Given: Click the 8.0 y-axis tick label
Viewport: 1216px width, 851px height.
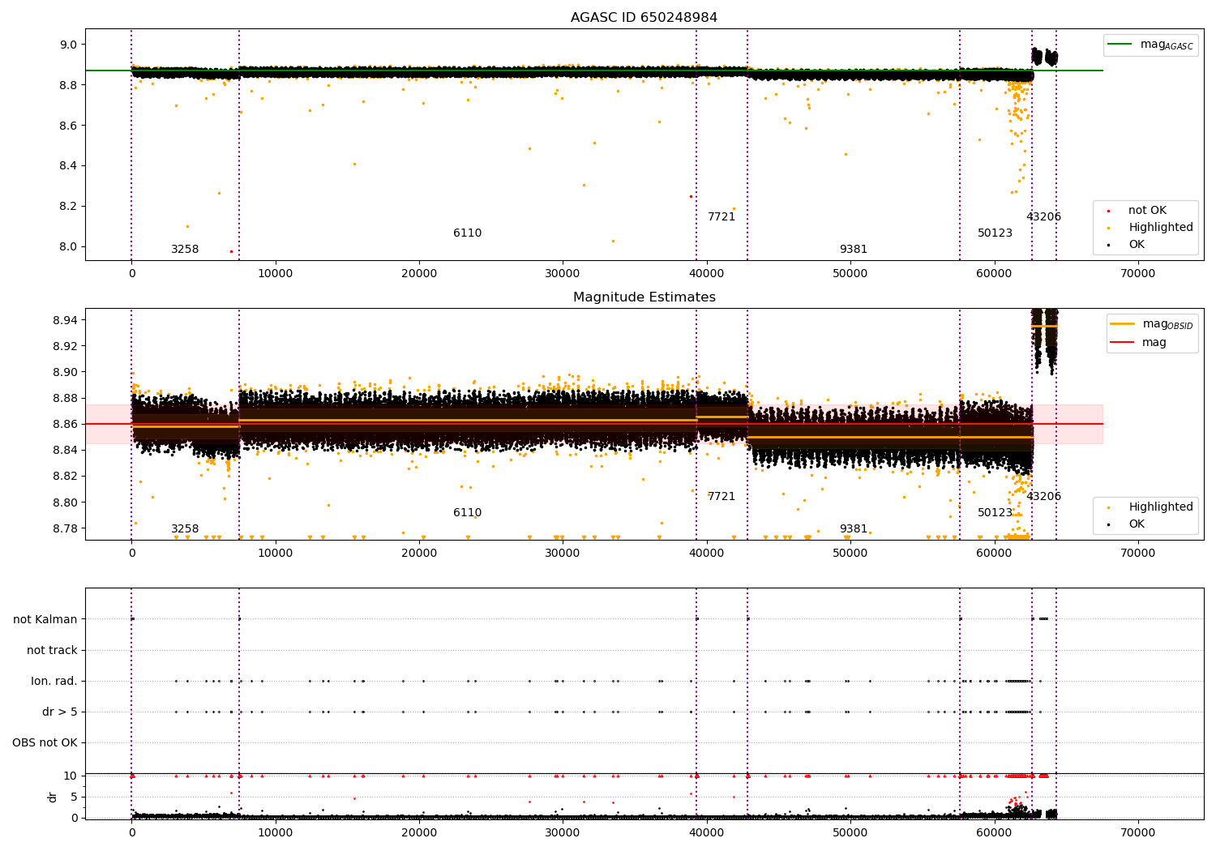Looking at the screenshot, I should tap(68, 247).
